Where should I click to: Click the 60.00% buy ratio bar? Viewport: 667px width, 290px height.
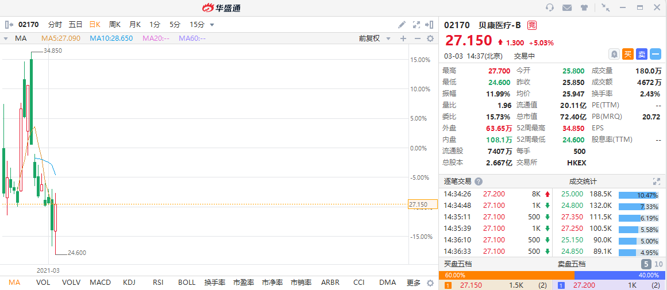coord(506,275)
